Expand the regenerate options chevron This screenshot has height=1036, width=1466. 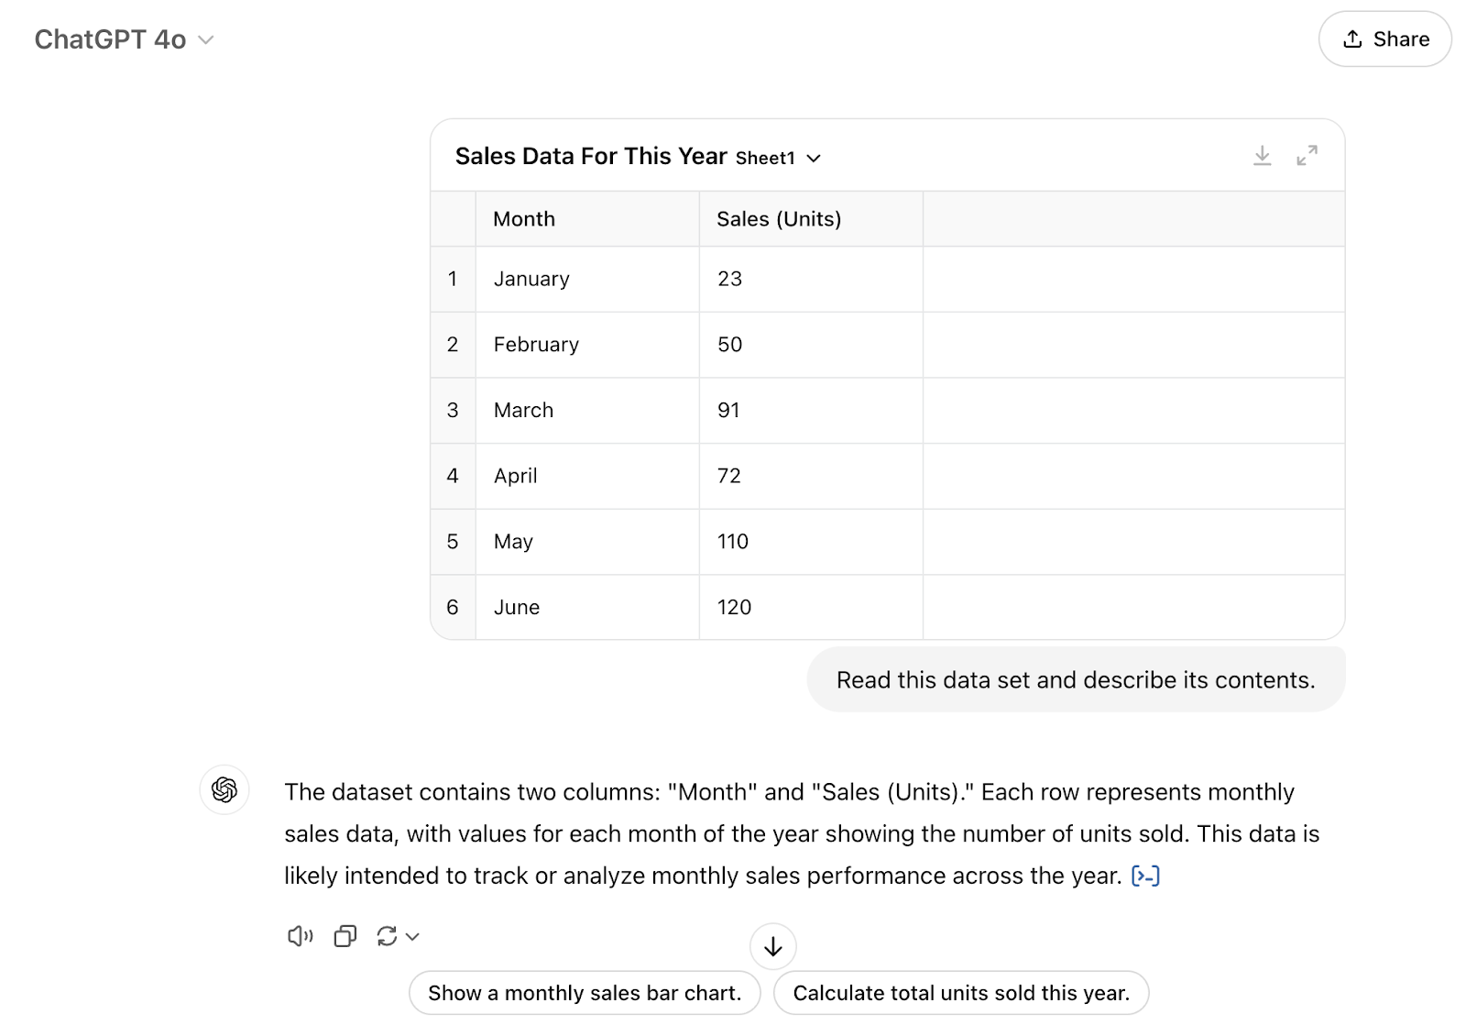click(411, 936)
